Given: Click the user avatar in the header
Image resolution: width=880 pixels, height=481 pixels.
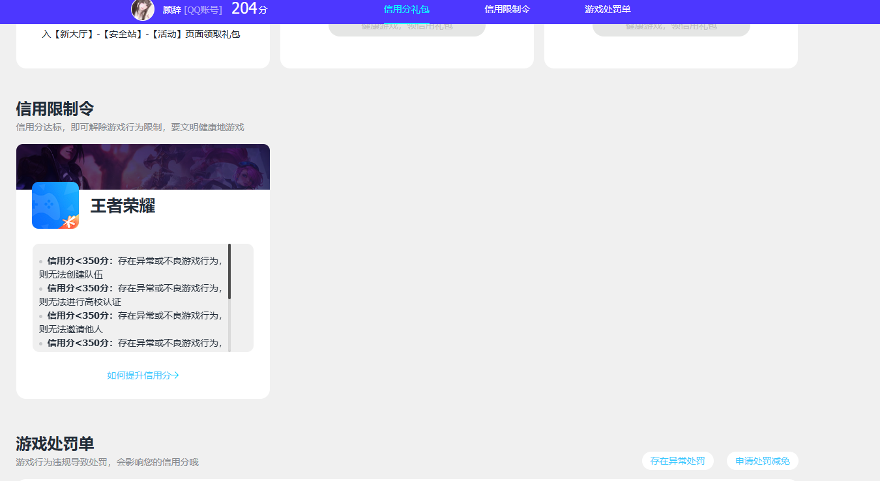Looking at the screenshot, I should click(x=143, y=9).
